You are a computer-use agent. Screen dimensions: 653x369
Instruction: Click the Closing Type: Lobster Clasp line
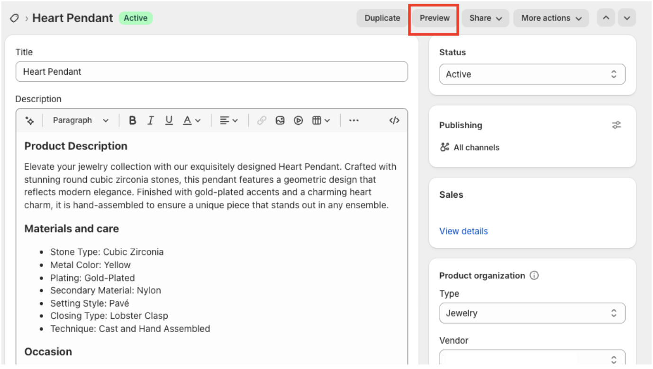pyautogui.click(x=109, y=316)
